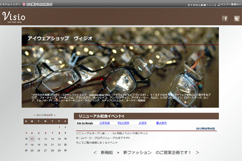Click the blog description text on banner

[121, 98]
